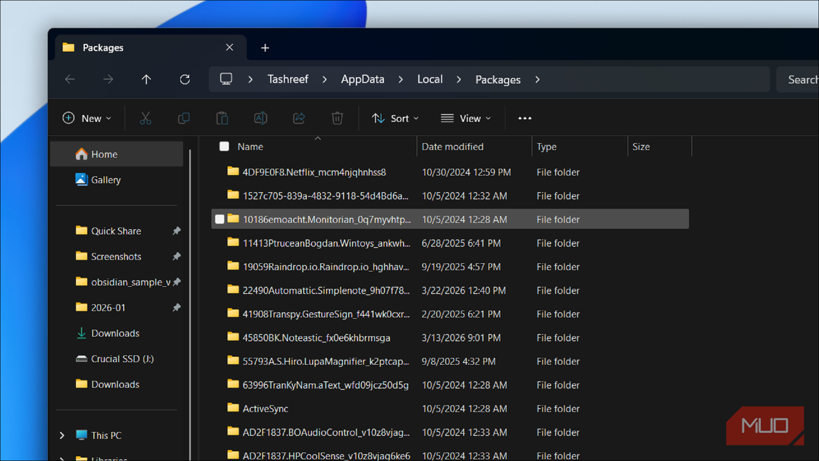Click the Copy icon in the toolbar
Image resolution: width=819 pixels, height=461 pixels.
click(x=184, y=118)
